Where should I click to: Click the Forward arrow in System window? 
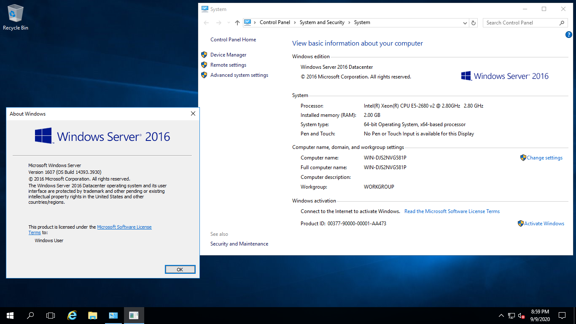point(218,23)
